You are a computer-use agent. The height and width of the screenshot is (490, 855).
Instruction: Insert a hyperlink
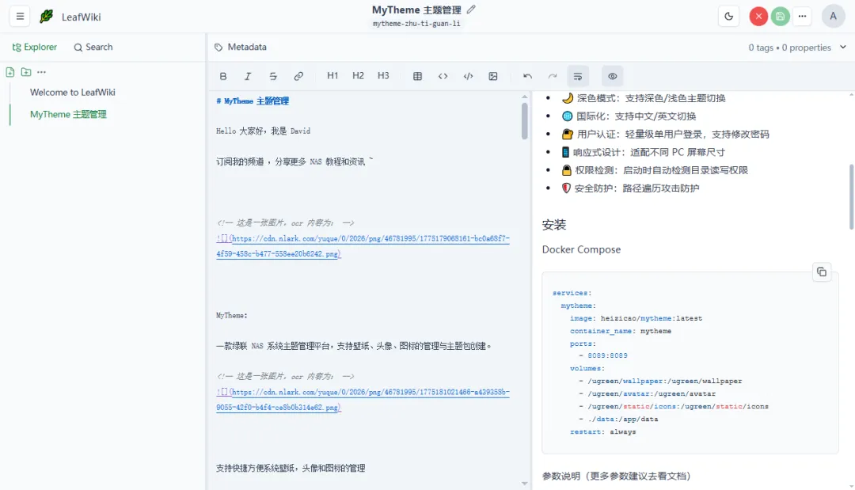click(298, 76)
